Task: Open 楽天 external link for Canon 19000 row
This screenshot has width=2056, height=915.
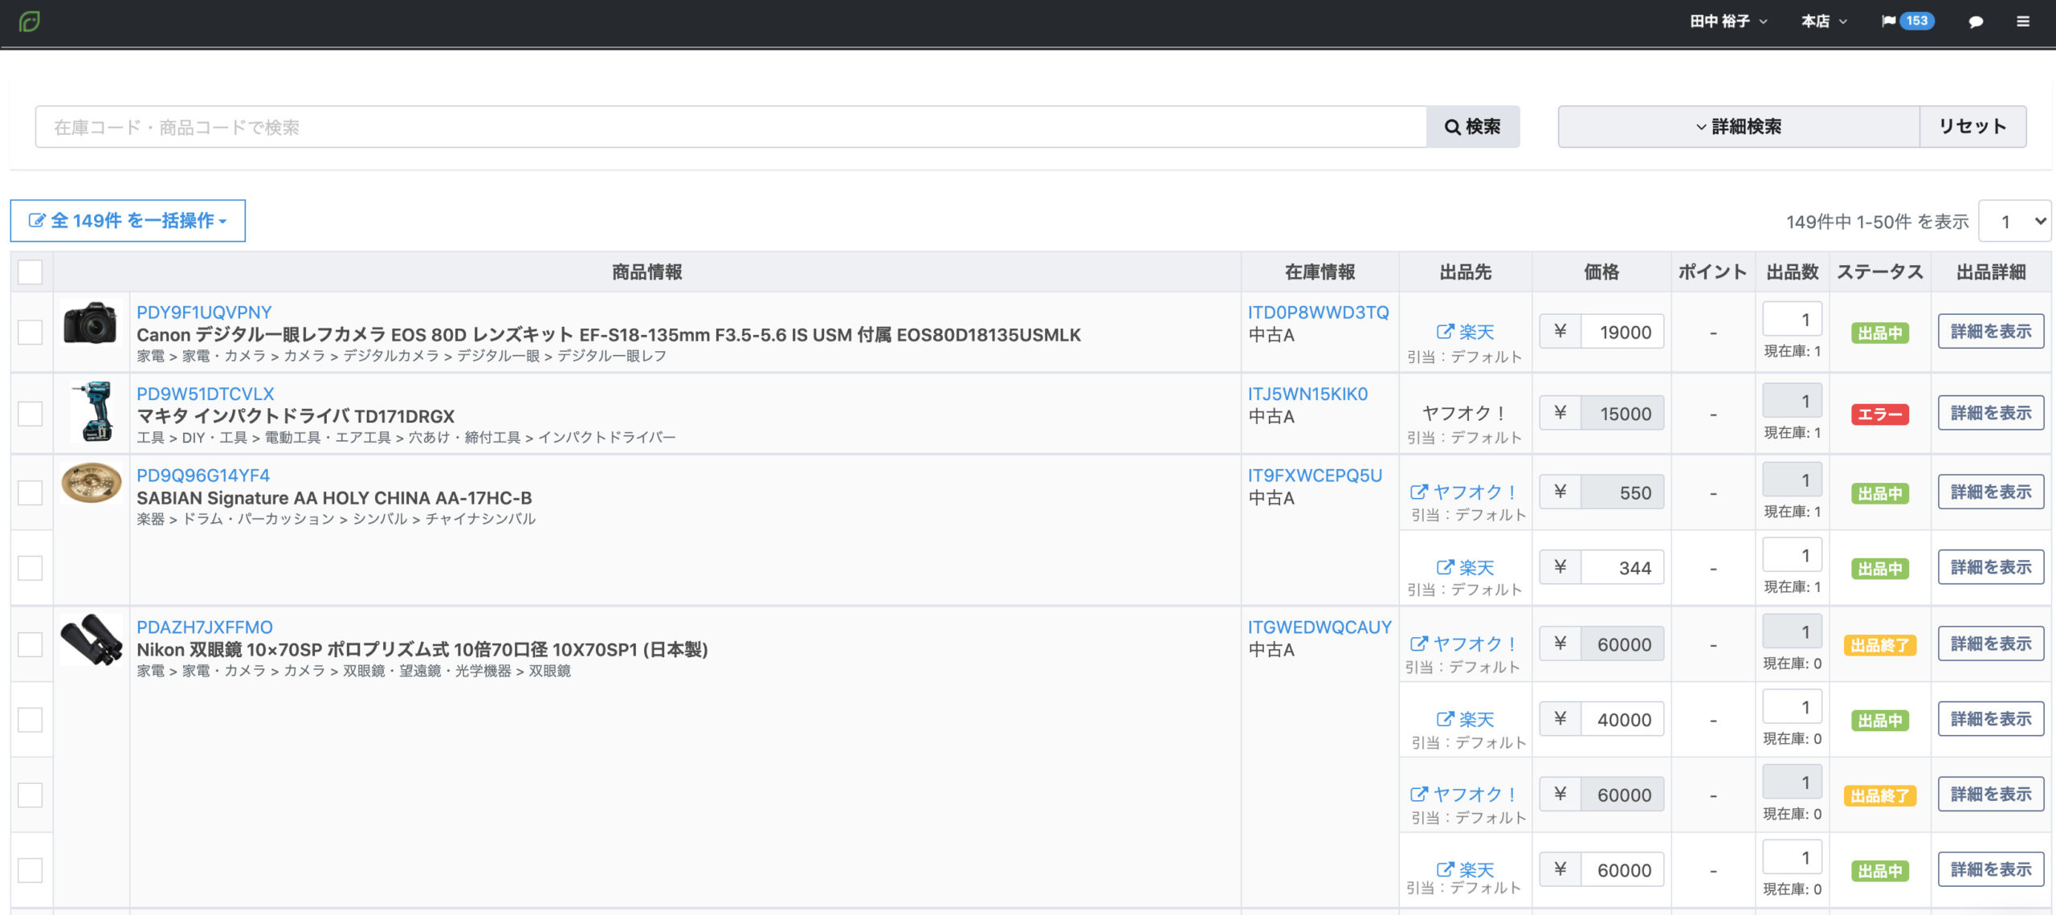Action: pos(1465,332)
